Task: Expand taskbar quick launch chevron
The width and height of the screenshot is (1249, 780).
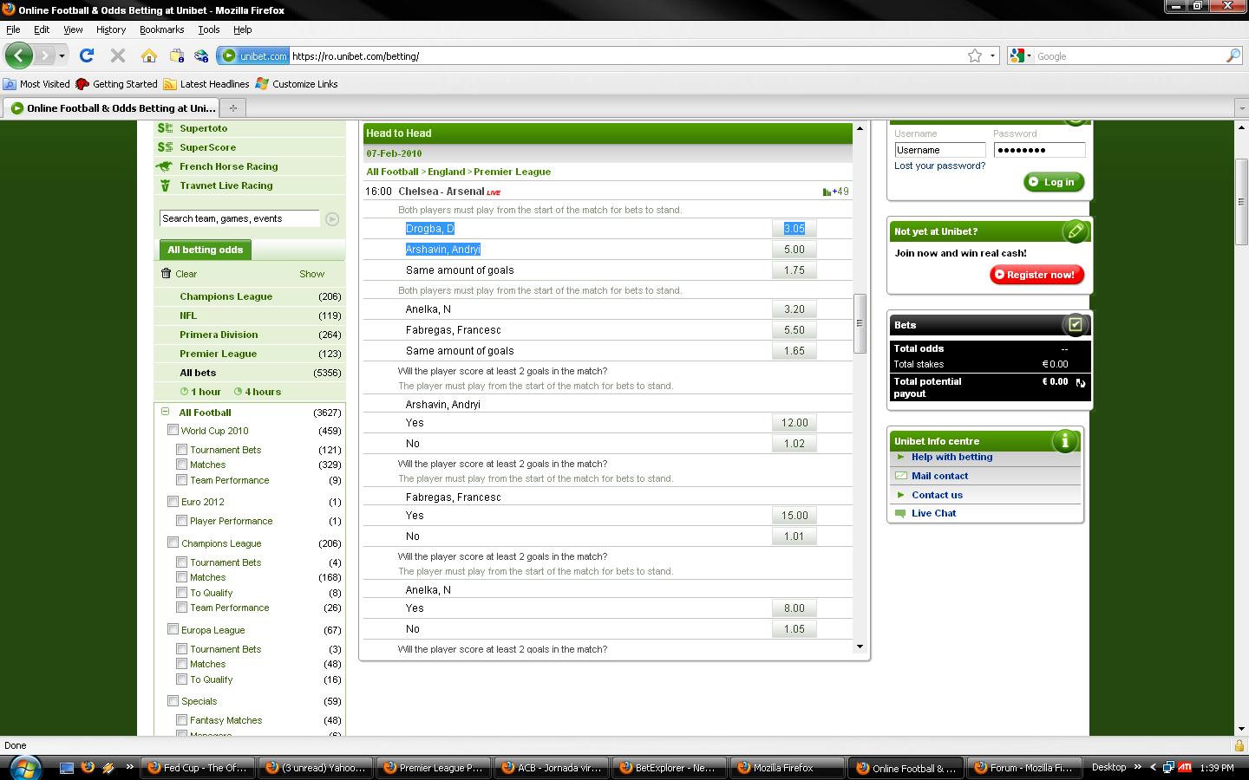Action: coord(129,766)
